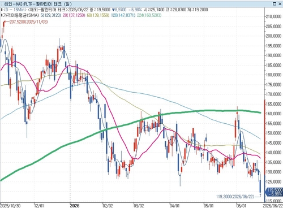This screenshot has width=283, height=208.
Task: Maximize the PLTR chart window
Action: (275, 4)
